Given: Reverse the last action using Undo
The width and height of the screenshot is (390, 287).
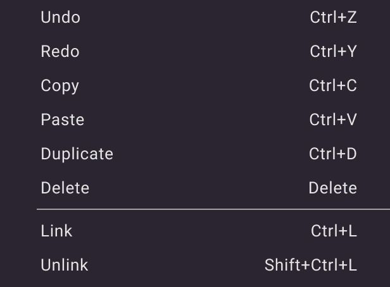Looking at the screenshot, I should (x=61, y=17).
